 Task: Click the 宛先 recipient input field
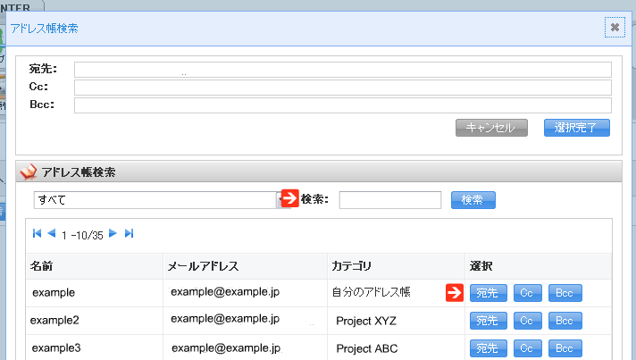point(343,70)
